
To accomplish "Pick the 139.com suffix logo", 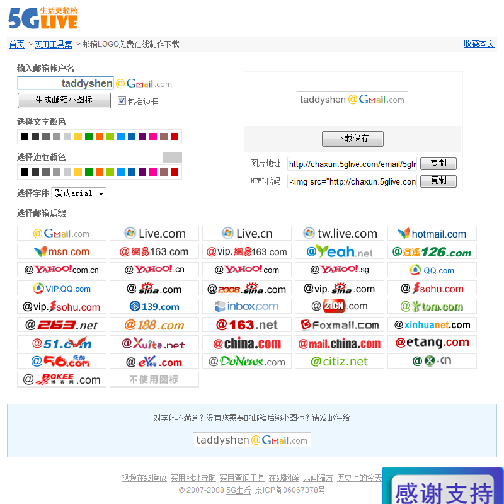I will coord(154,307).
